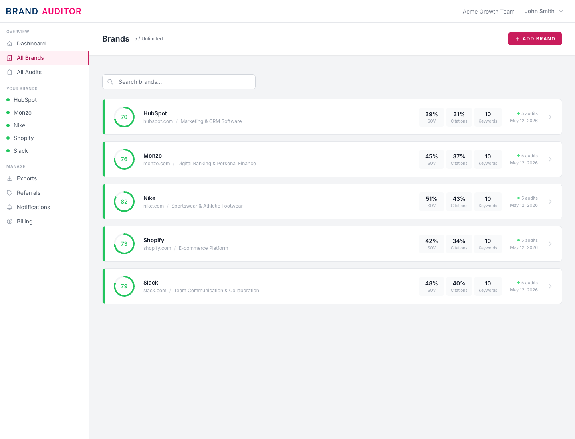This screenshot has width=575, height=439.
Task: Click the Referrals tag icon
Action: (10, 193)
